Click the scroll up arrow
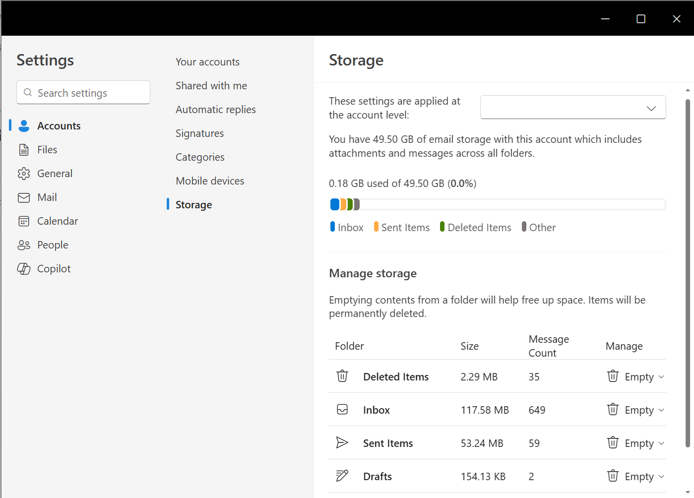The width and height of the screenshot is (694, 498). pyautogui.click(x=688, y=90)
